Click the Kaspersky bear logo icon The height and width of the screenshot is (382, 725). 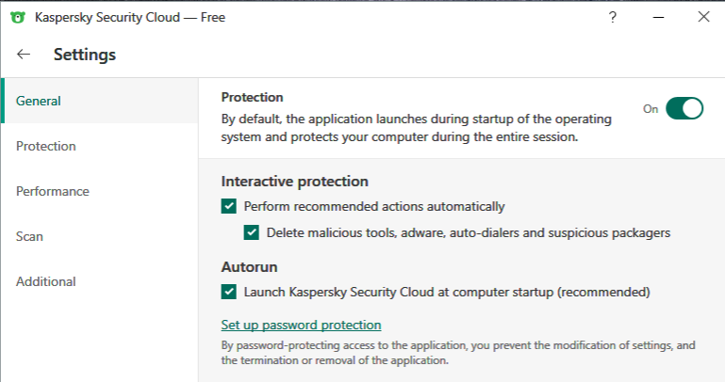[17, 17]
